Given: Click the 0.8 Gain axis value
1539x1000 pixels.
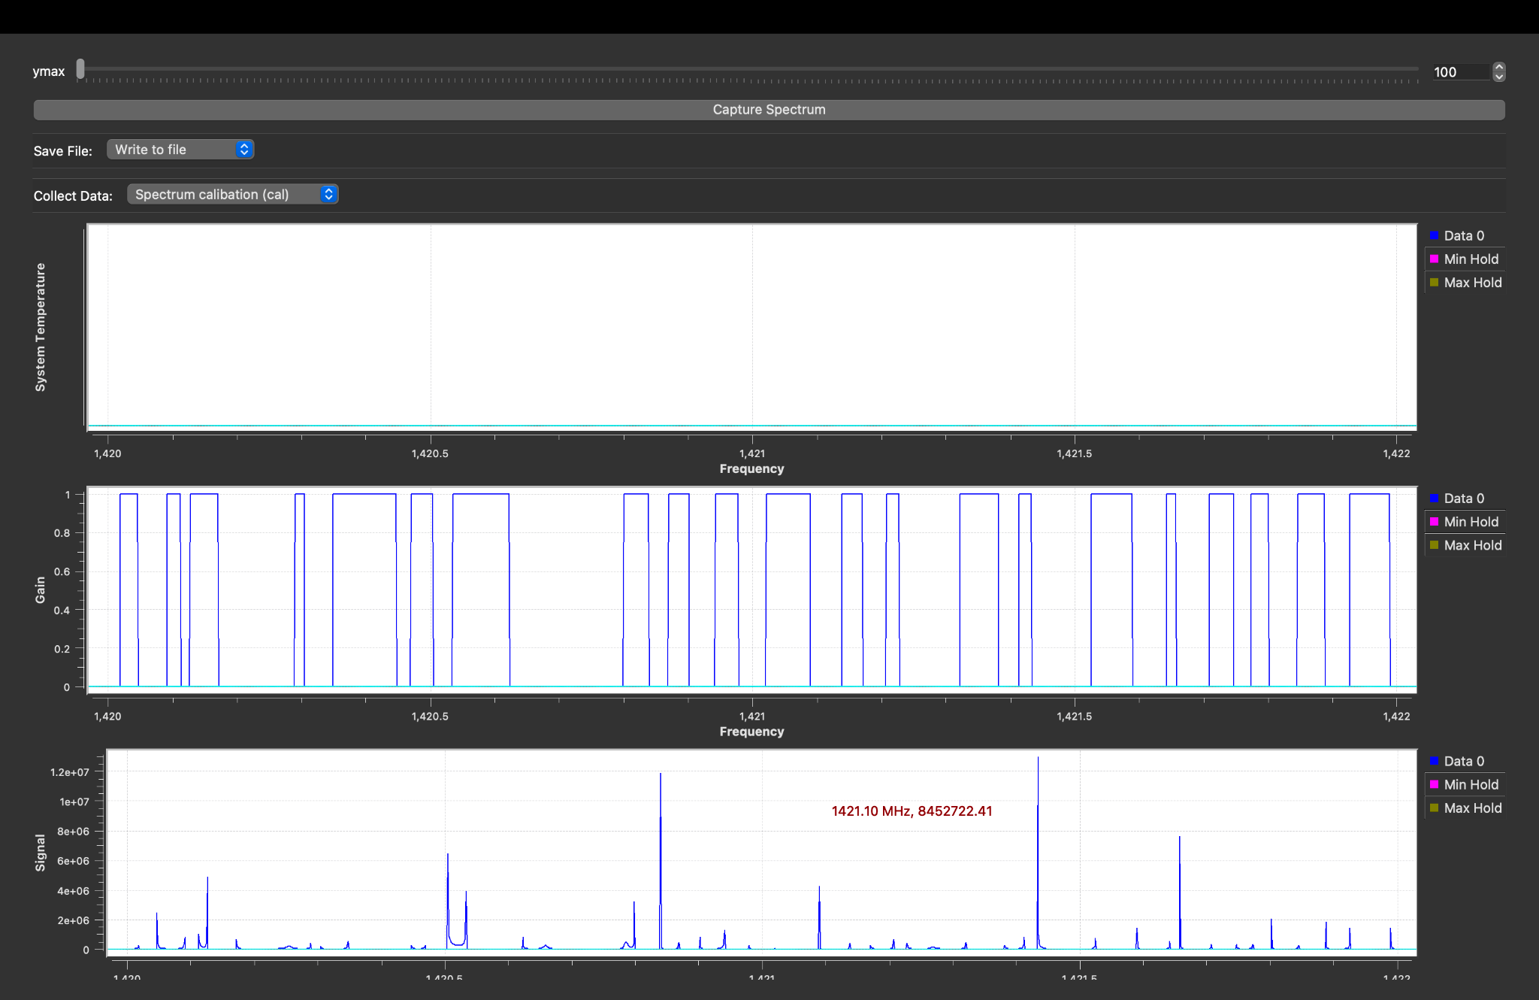Looking at the screenshot, I should (x=62, y=533).
